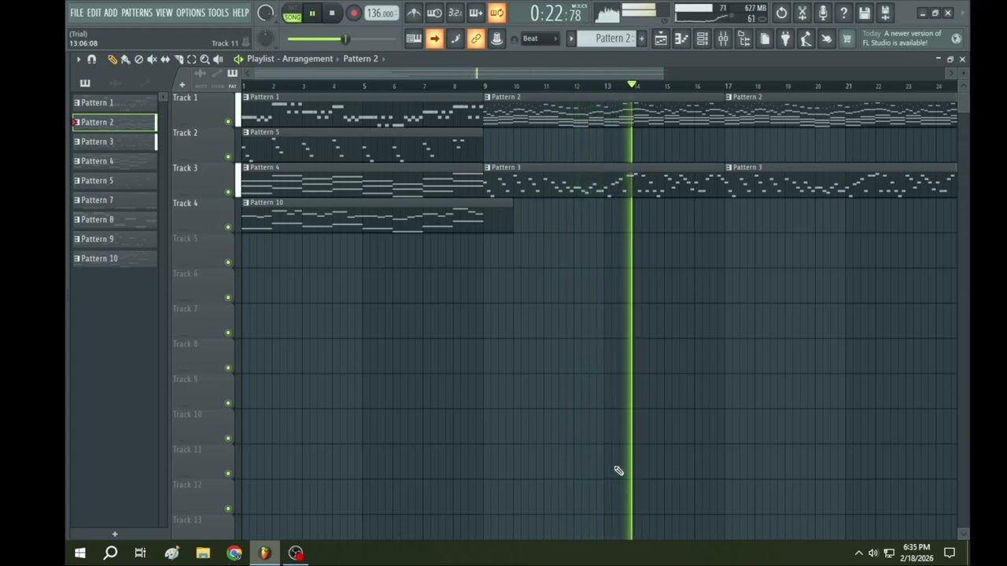Toggle the metronome icon

tap(414, 13)
